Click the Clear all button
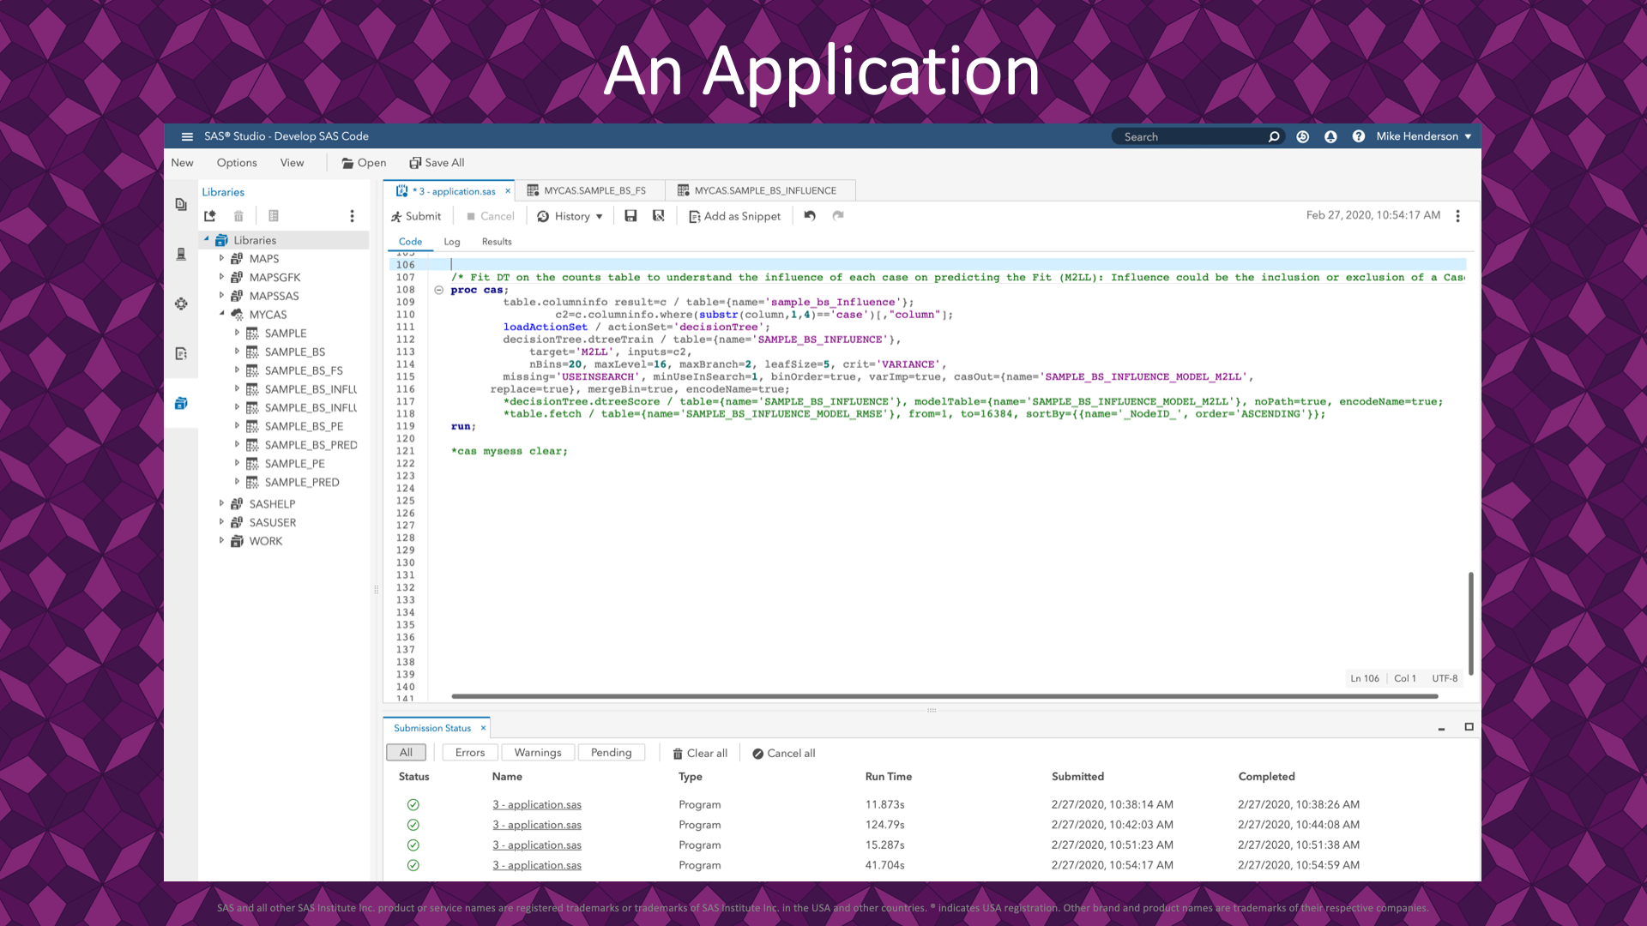Image resolution: width=1647 pixels, height=926 pixels. (699, 753)
